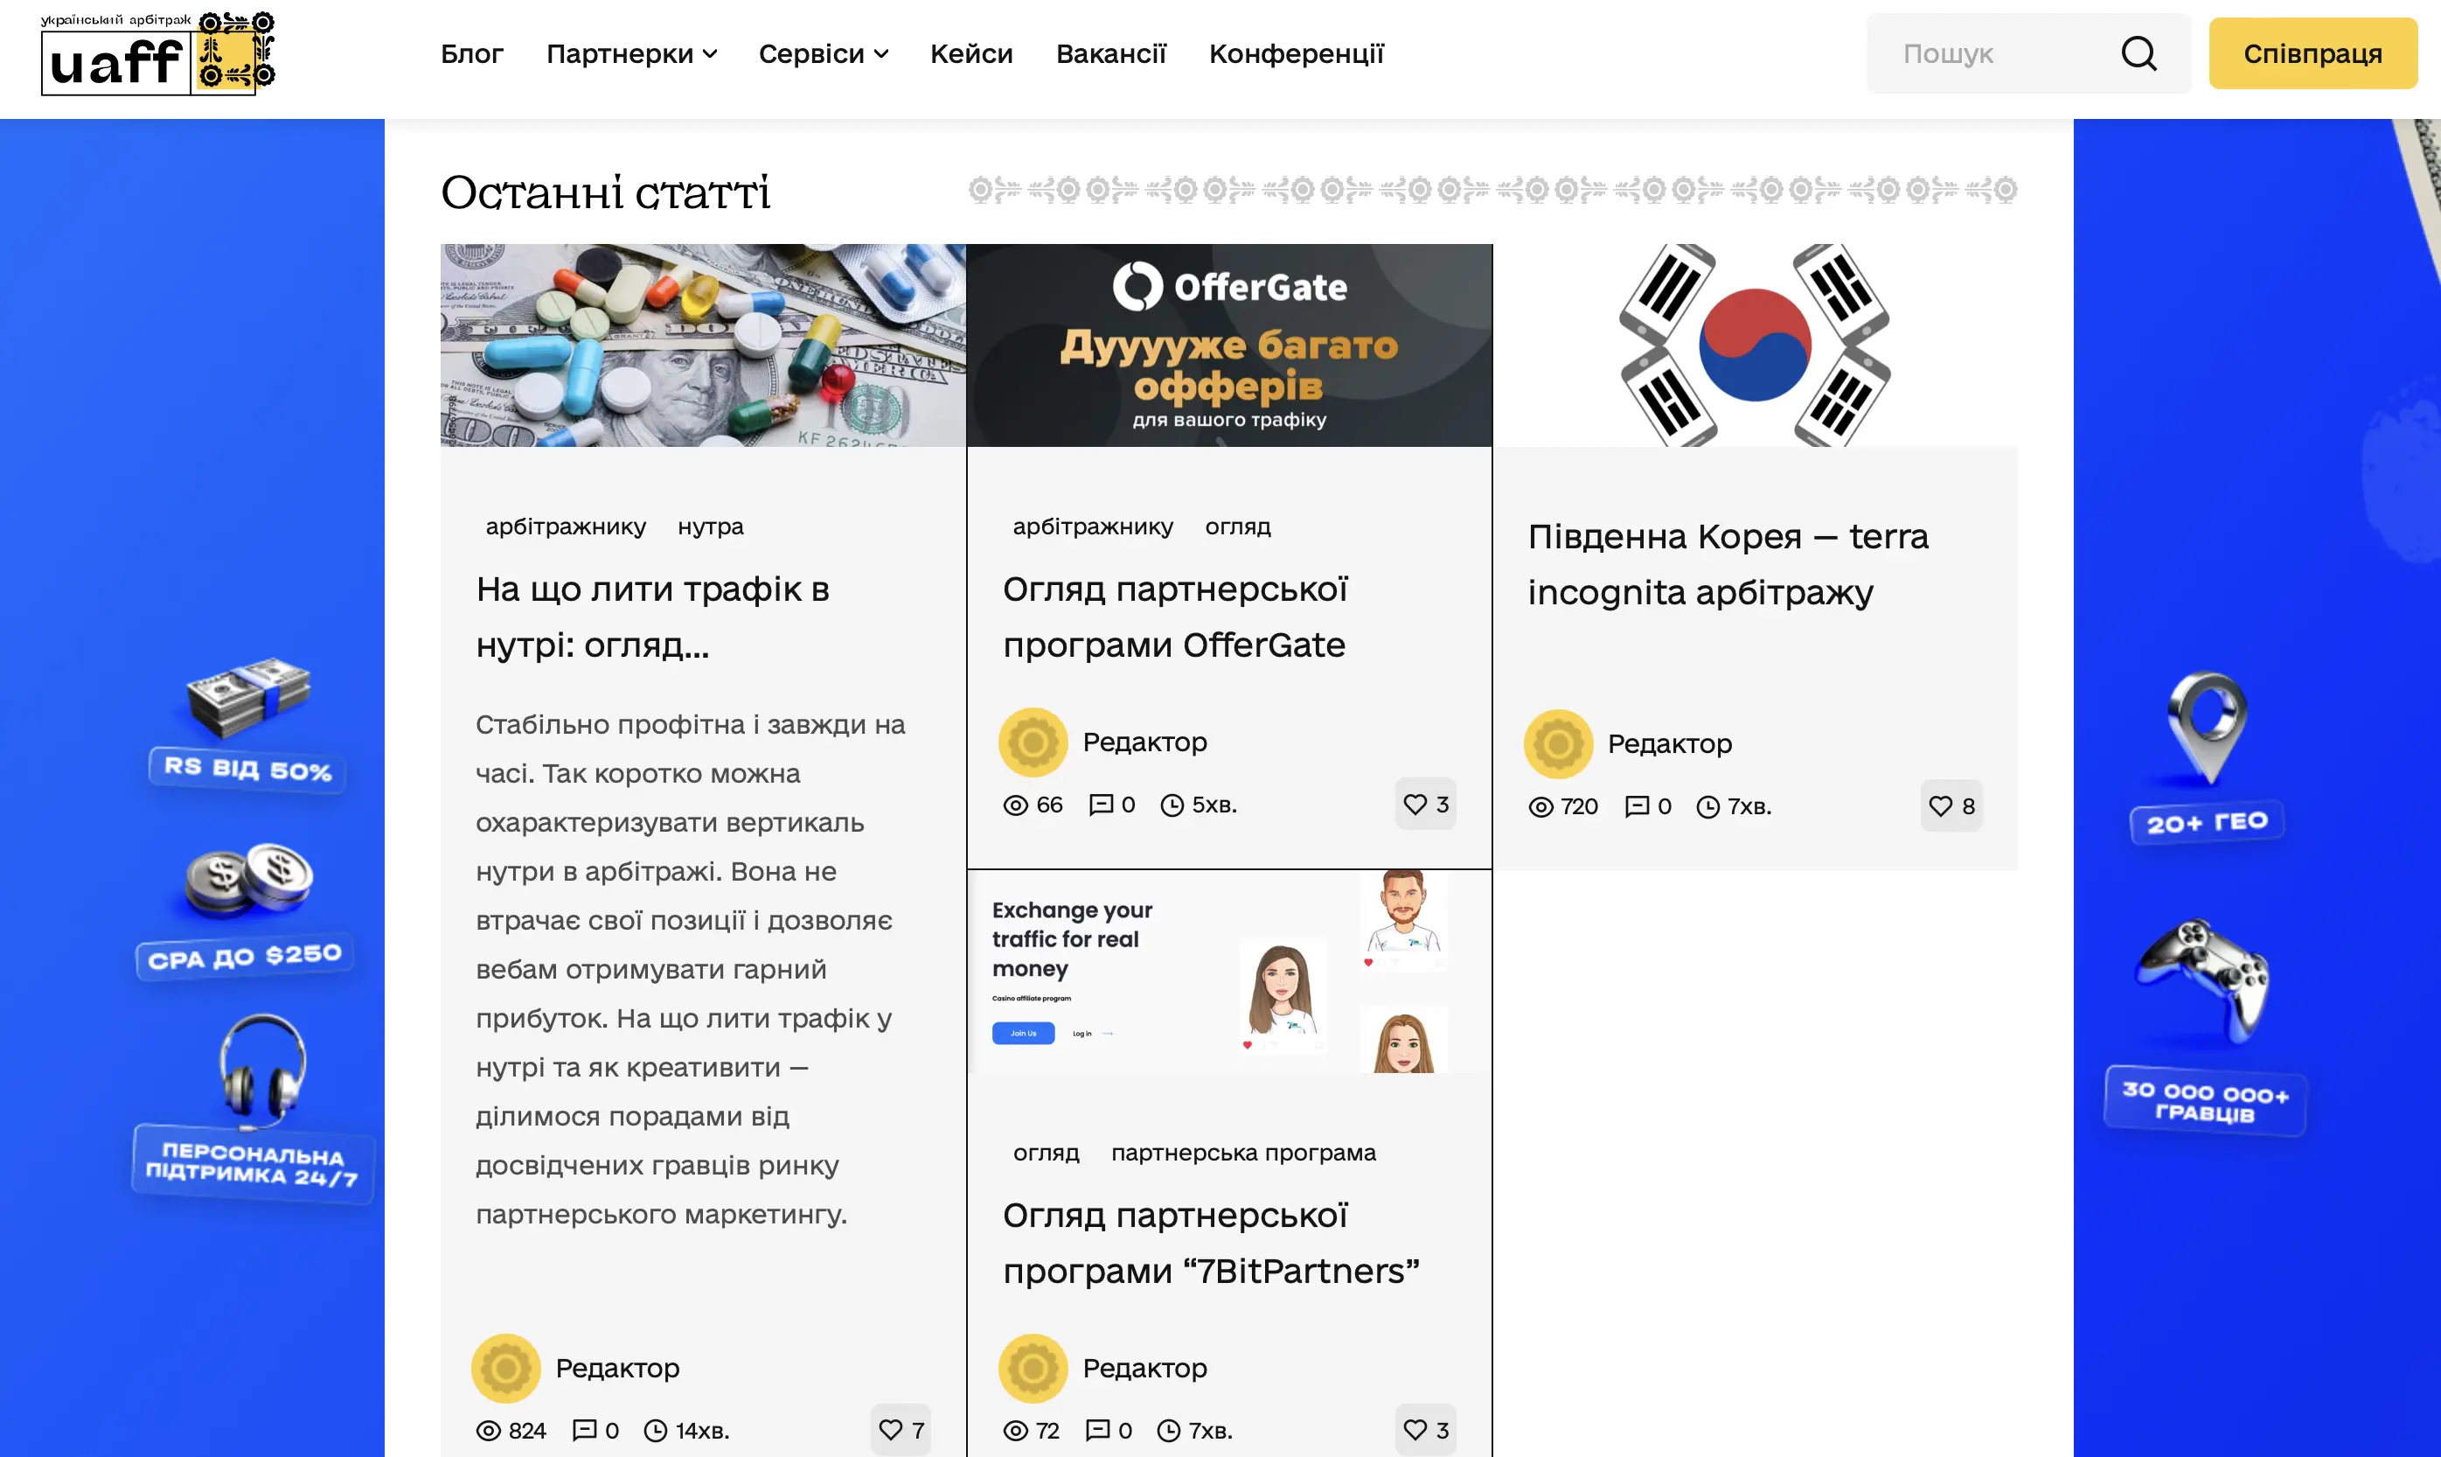Image resolution: width=2441 pixels, height=1457 pixels.
Task: Open the Кейси menu item
Action: [970, 54]
